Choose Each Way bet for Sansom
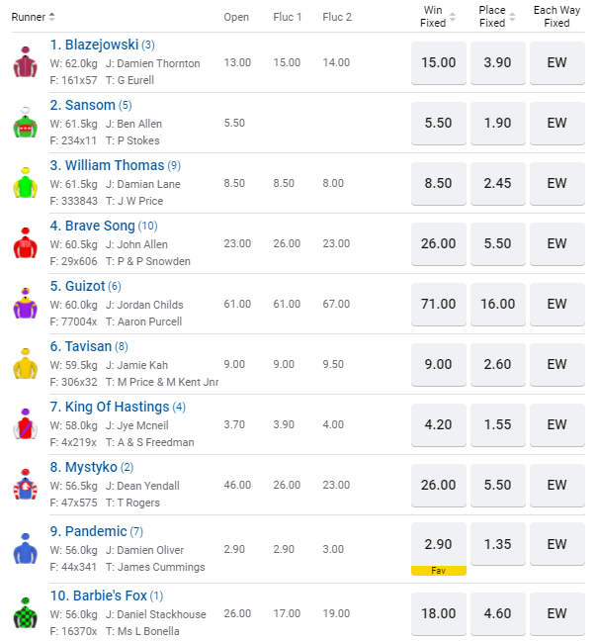 pos(557,123)
